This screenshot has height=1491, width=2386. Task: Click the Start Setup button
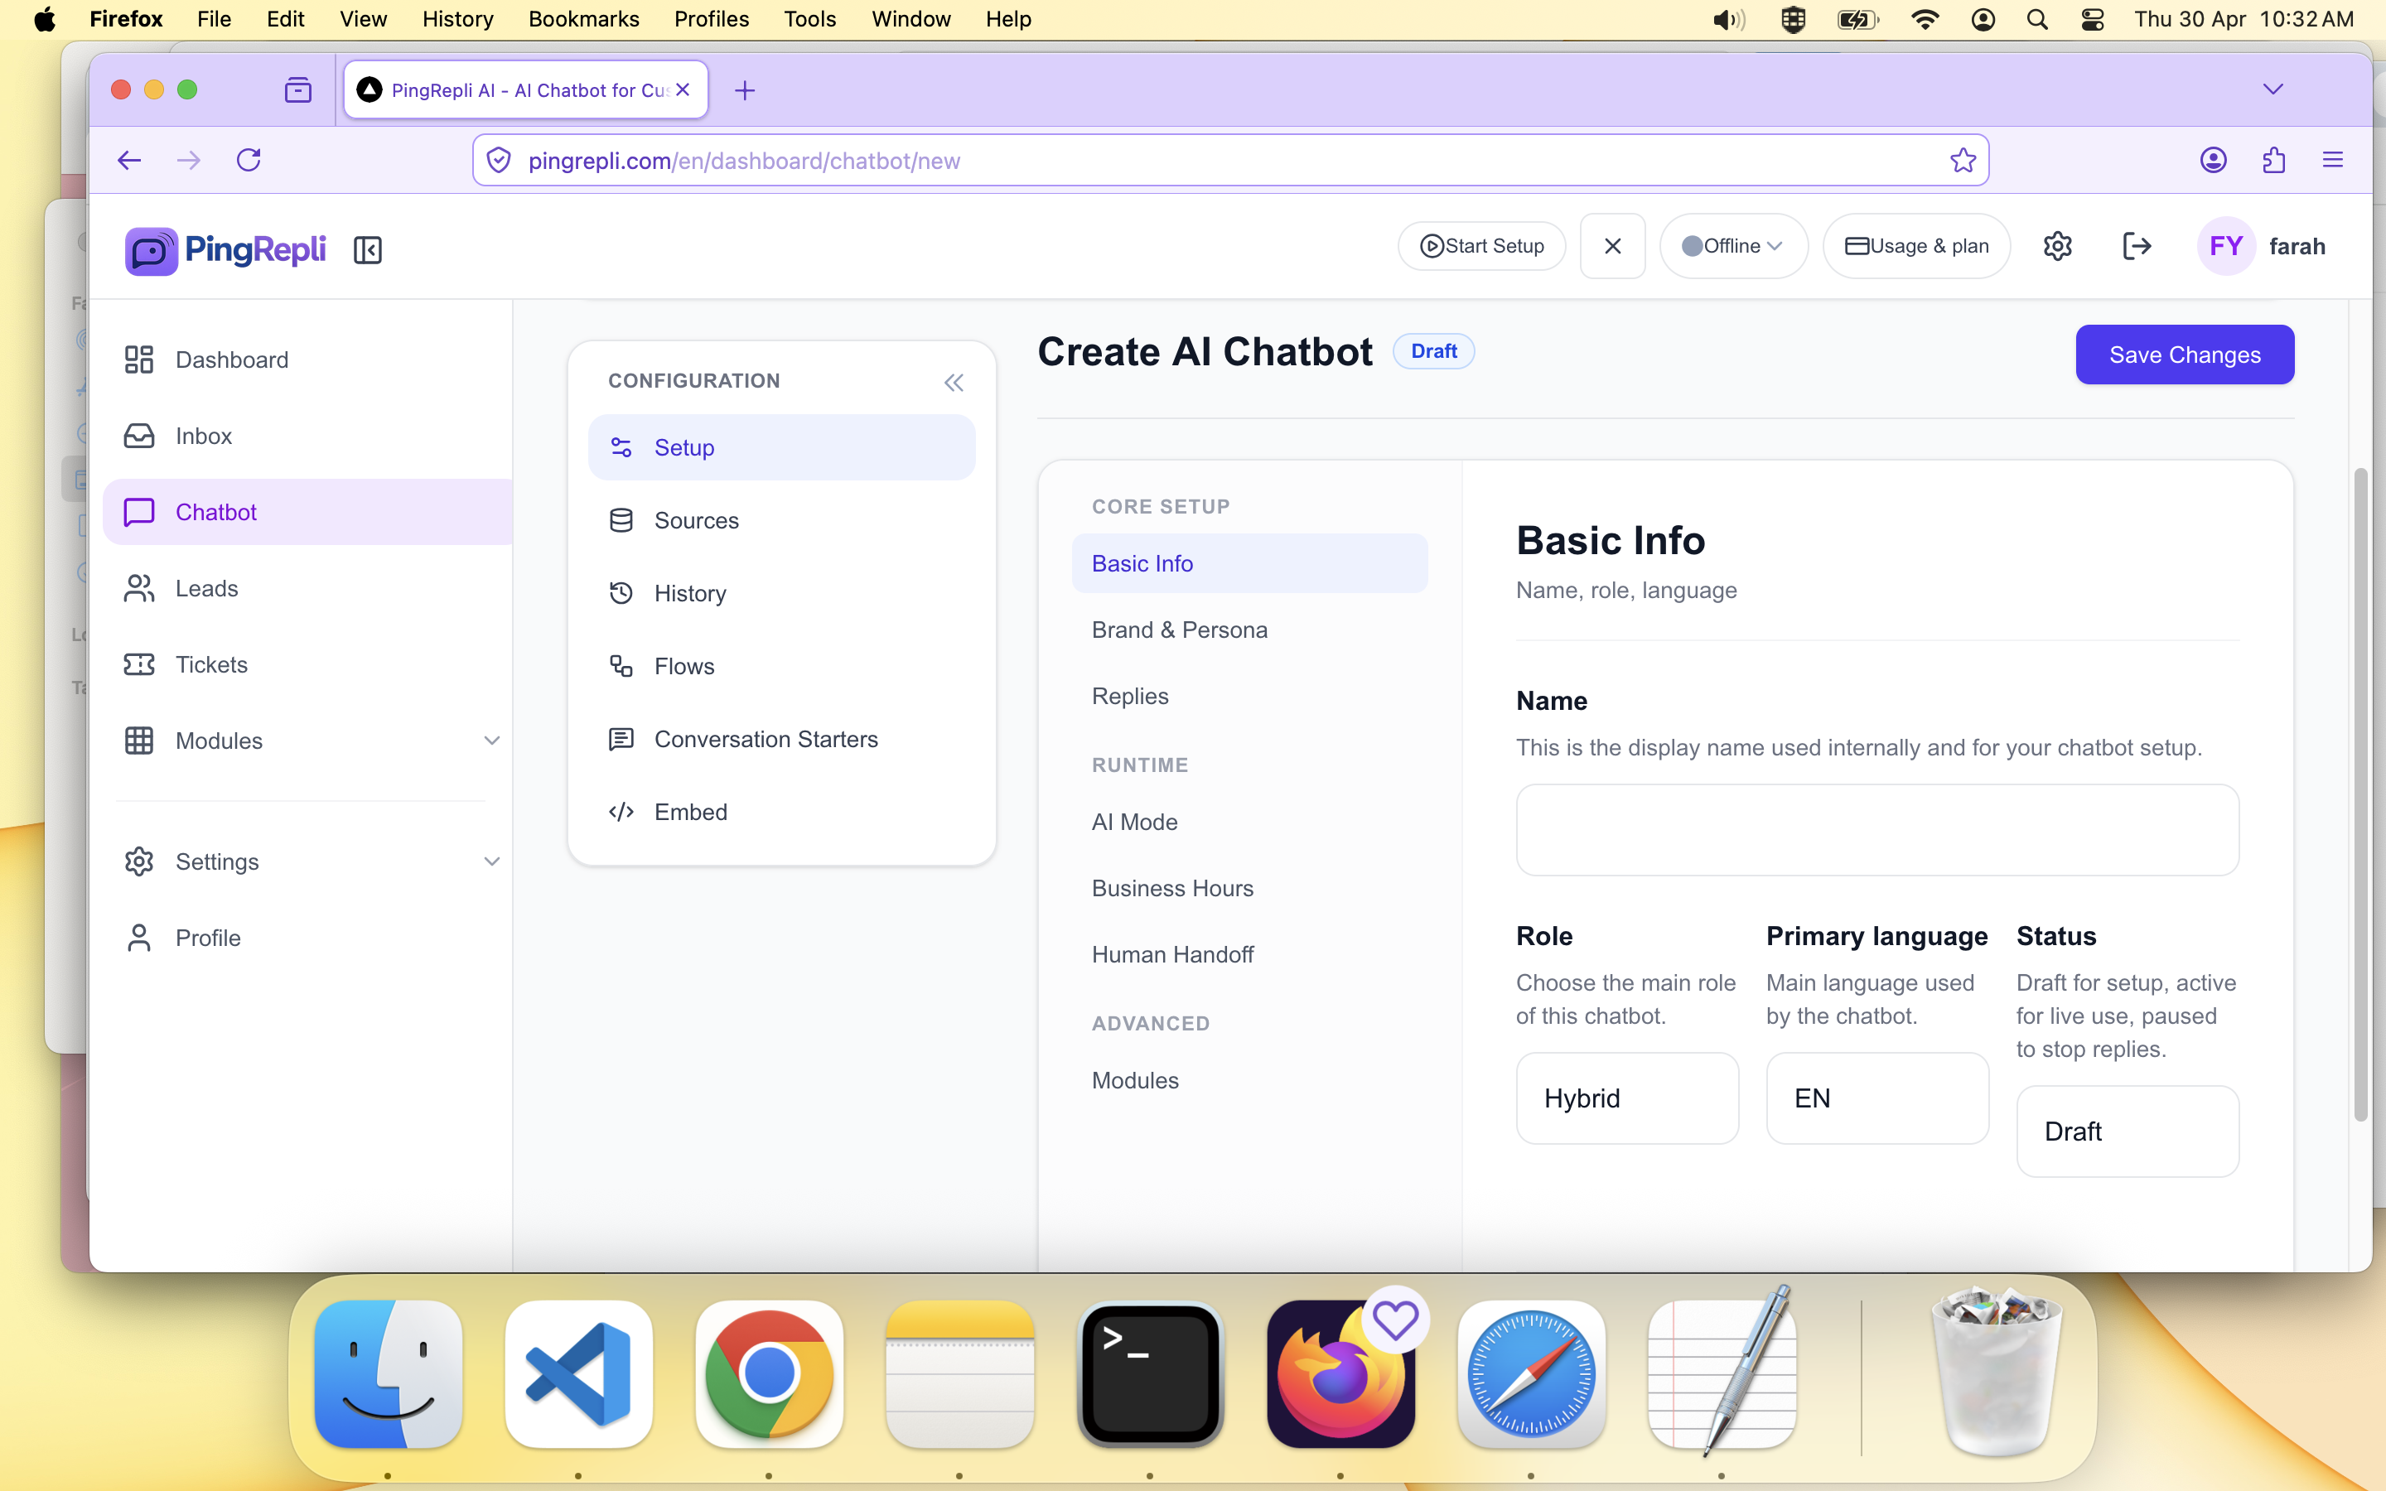pos(1482,245)
